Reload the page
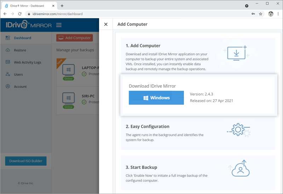Viewport: 283px width, 194px height. point(20,14)
